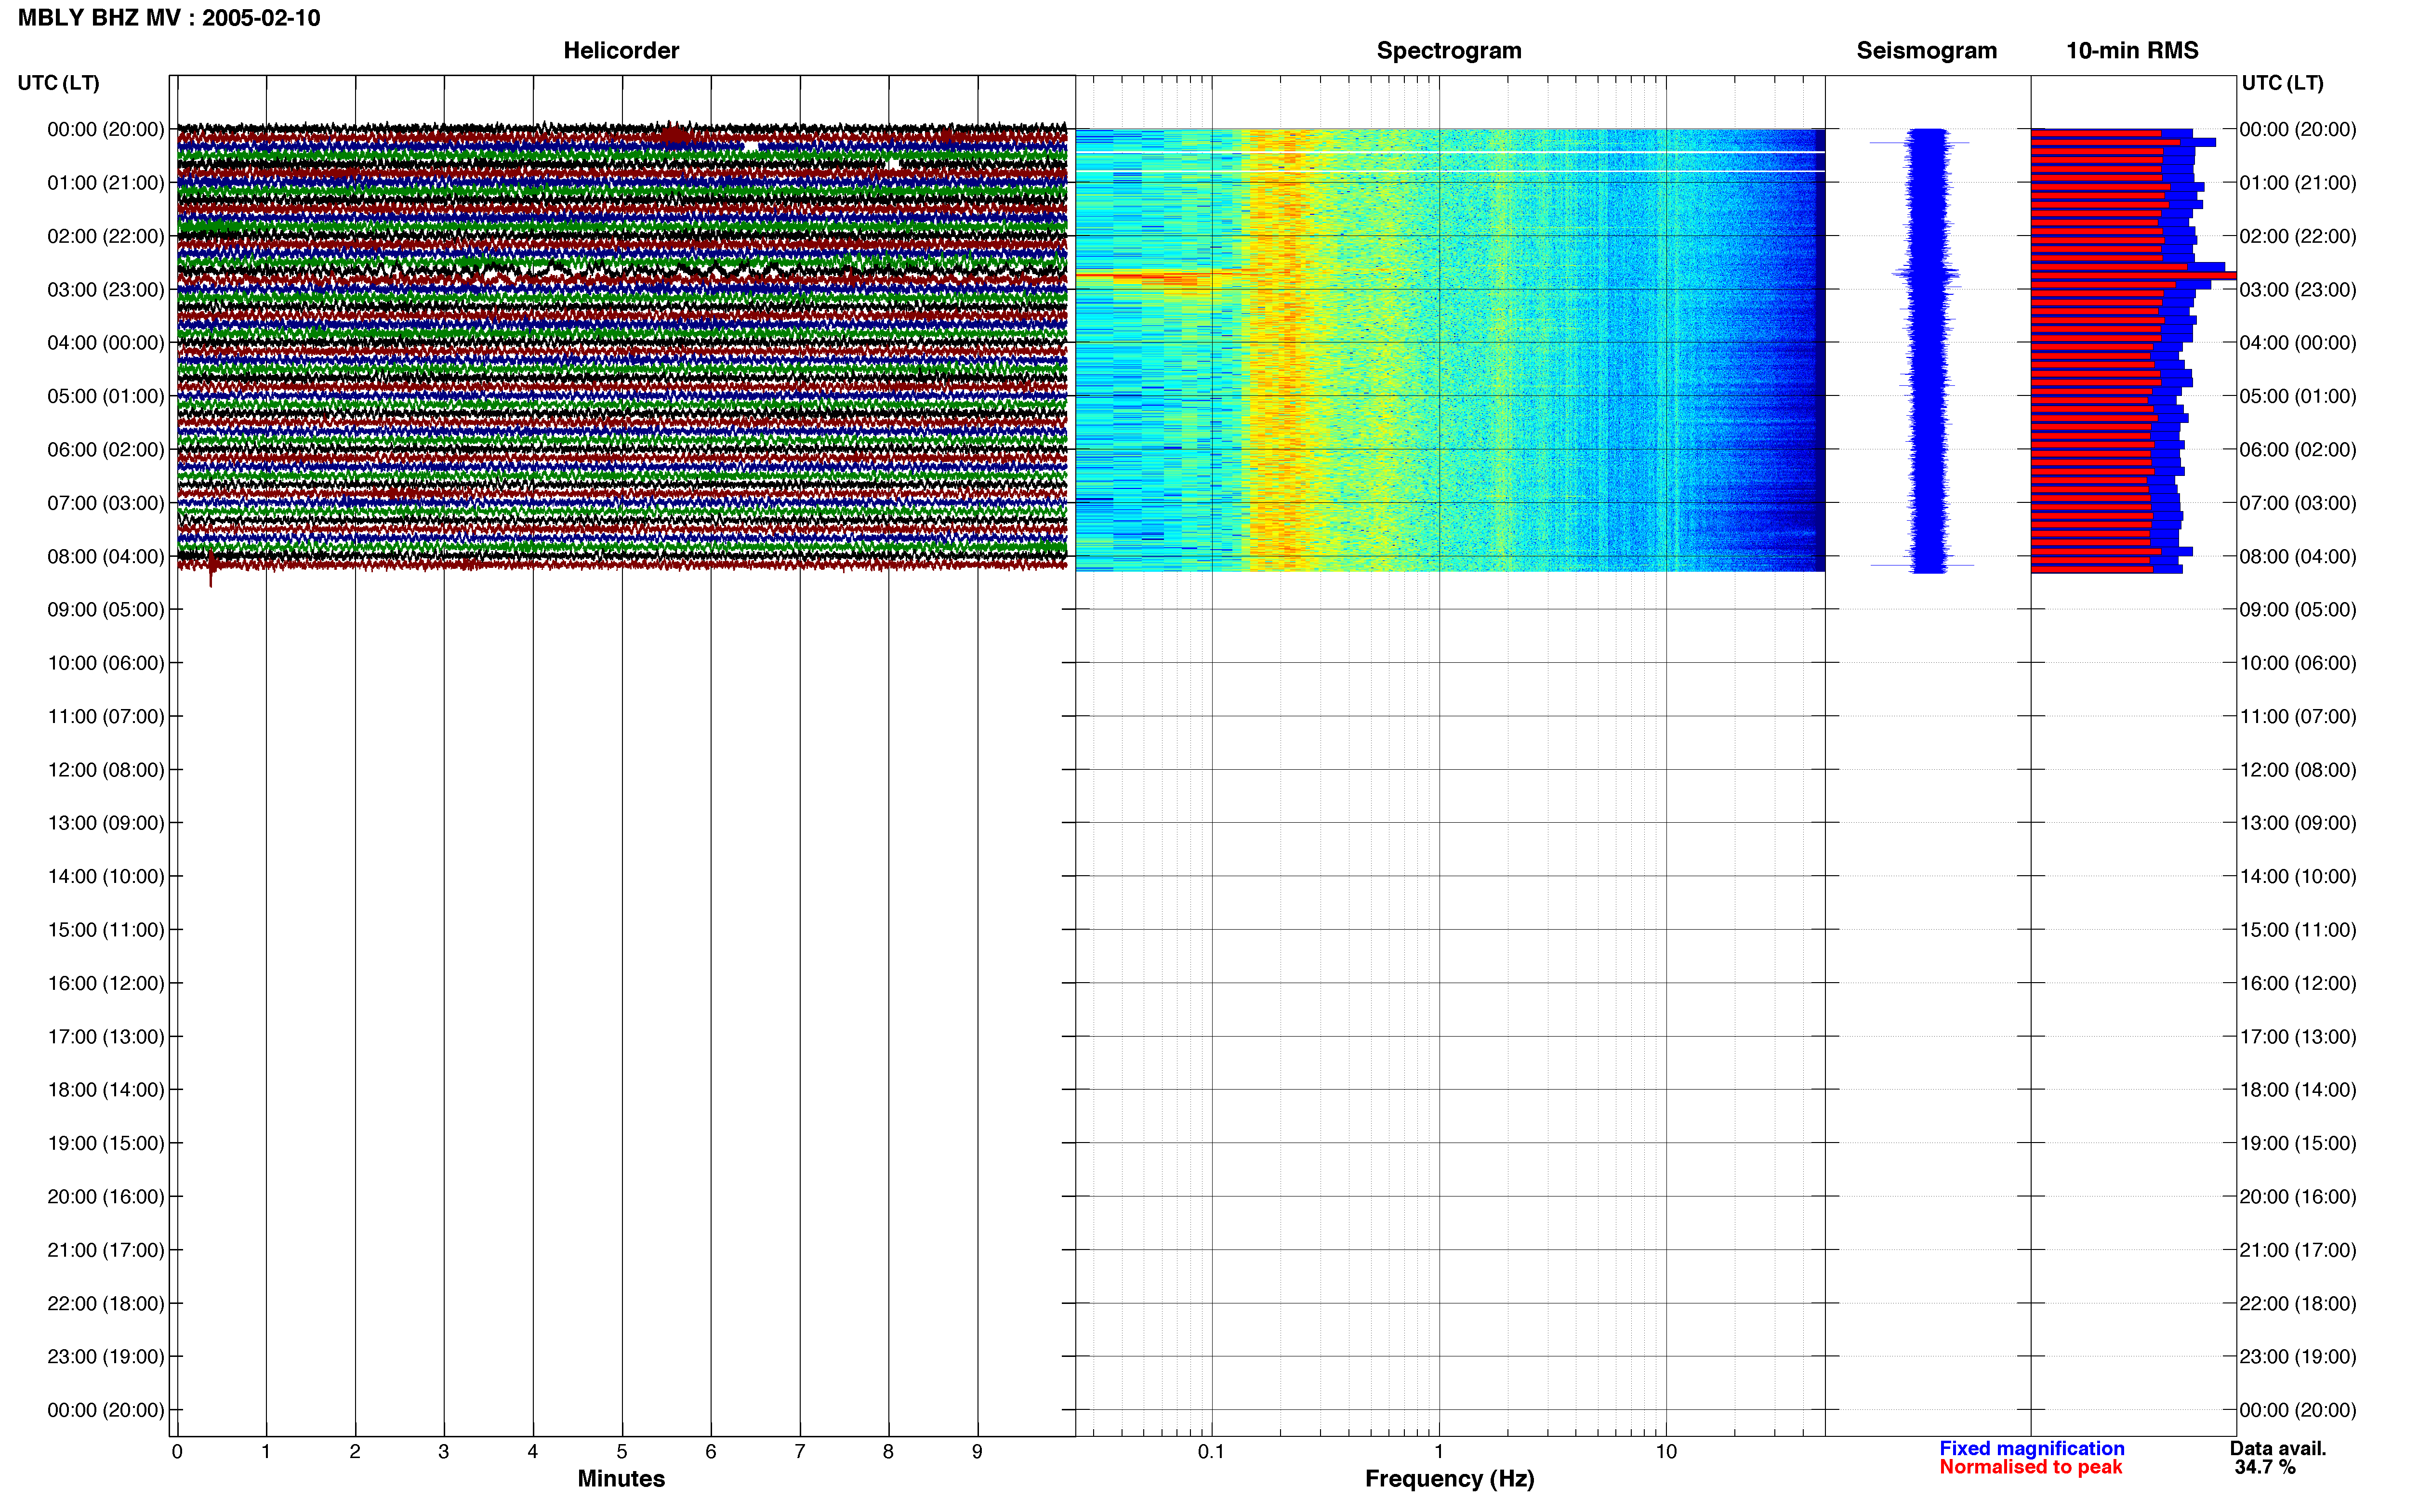Screen dimensions: 2418x1512
Task: Click the 'Minutes' x-axis label
Action: (621, 1478)
